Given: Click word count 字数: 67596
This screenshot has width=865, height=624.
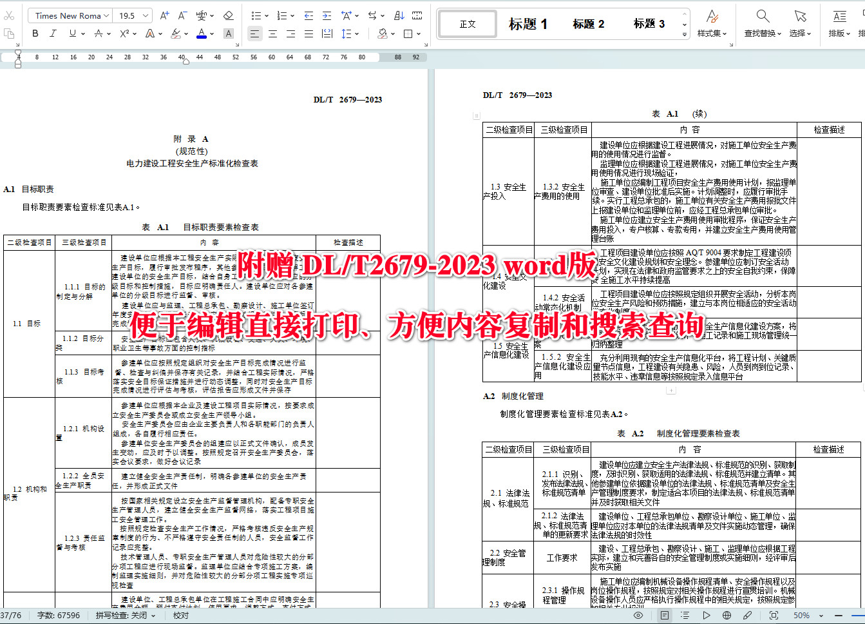Looking at the screenshot, I should 59,616.
